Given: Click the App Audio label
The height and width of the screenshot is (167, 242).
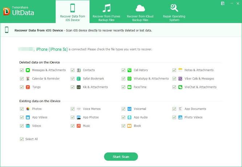Looking at the screenshot, I should pyautogui.click(x=141, y=117).
